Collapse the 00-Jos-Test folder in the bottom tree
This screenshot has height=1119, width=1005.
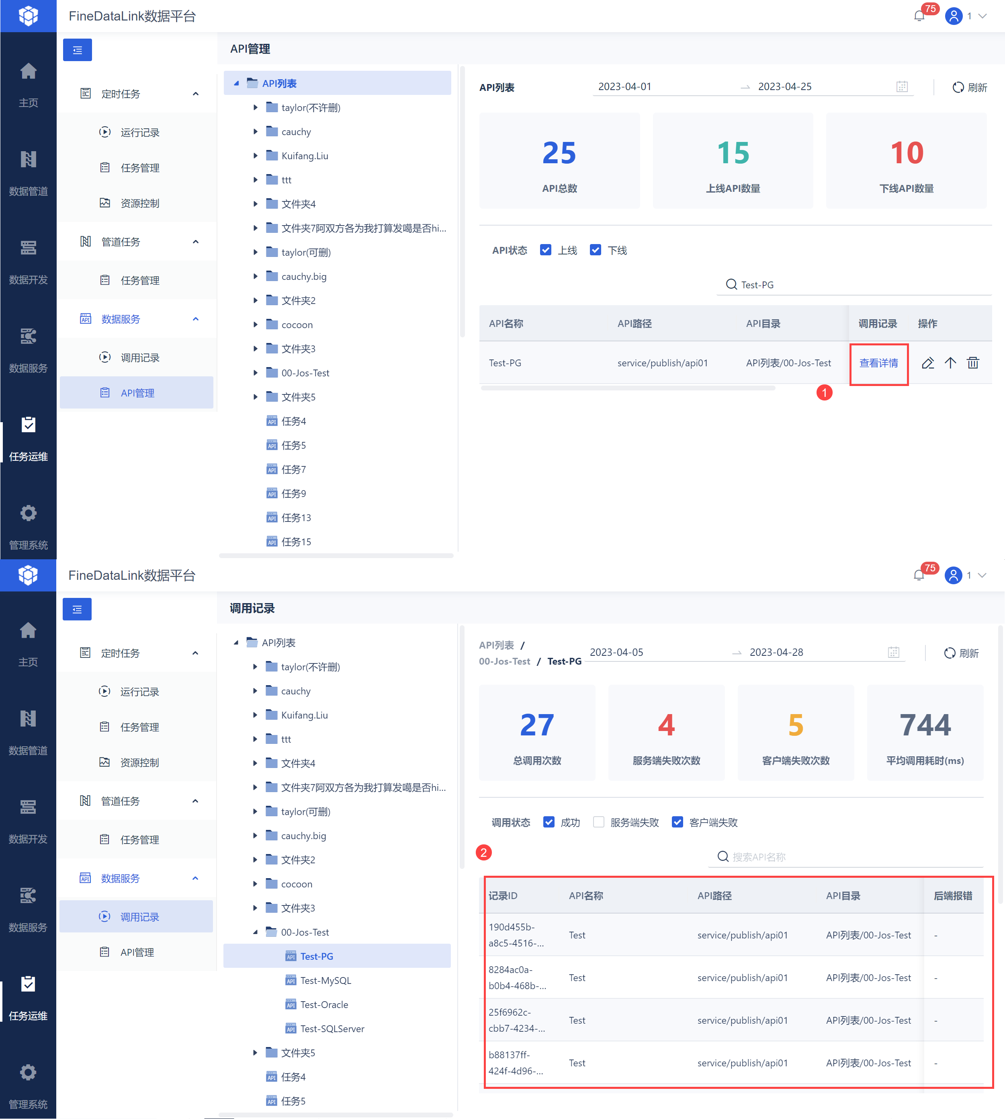click(255, 932)
